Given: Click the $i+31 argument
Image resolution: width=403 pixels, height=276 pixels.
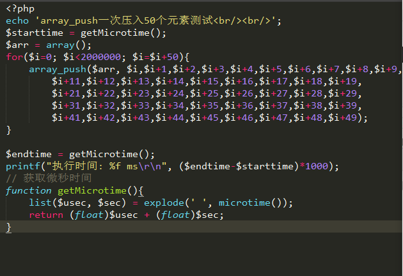Looking at the screenshot, I should 67,105.
